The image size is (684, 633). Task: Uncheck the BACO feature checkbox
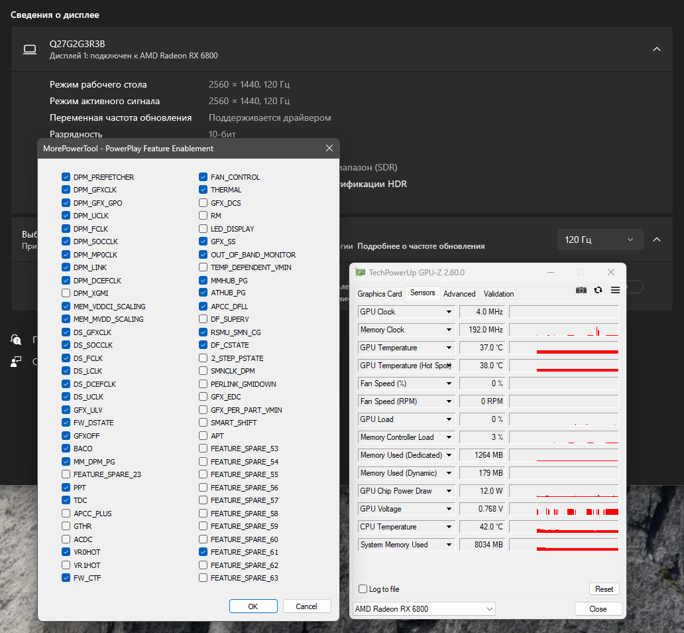click(66, 449)
